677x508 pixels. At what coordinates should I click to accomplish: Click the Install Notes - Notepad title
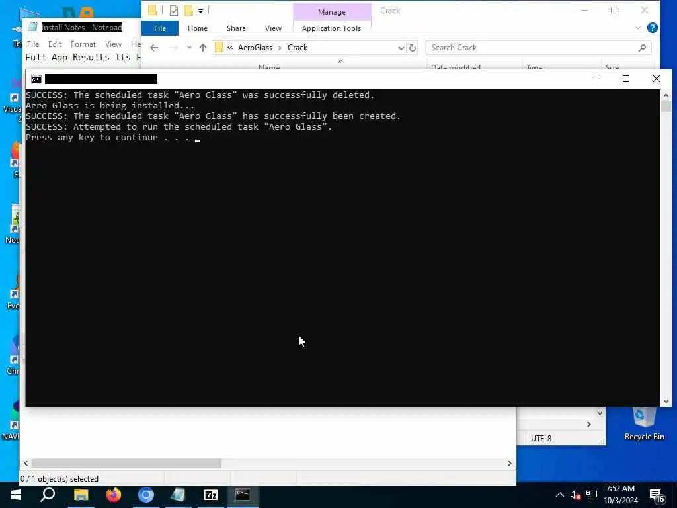(81, 28)
